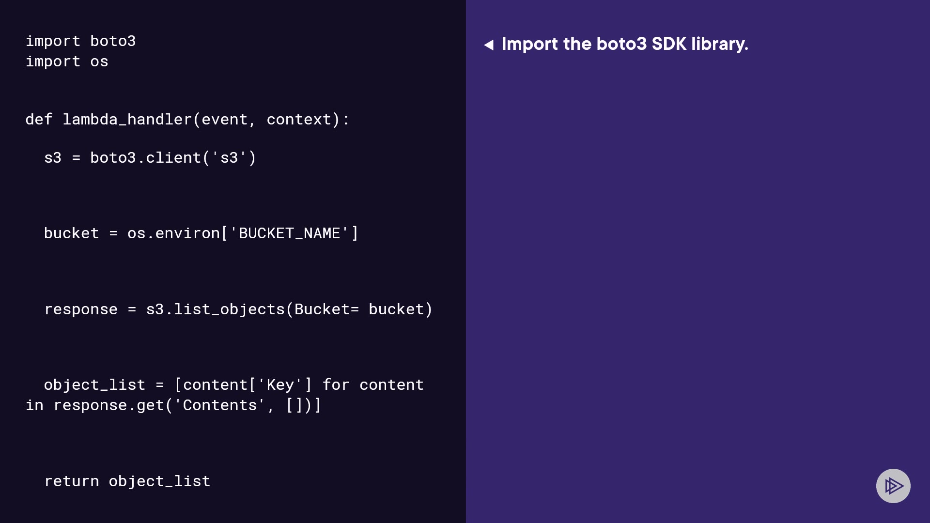
Task: Click the "import os" code line
Action: [x=67, y=62]
